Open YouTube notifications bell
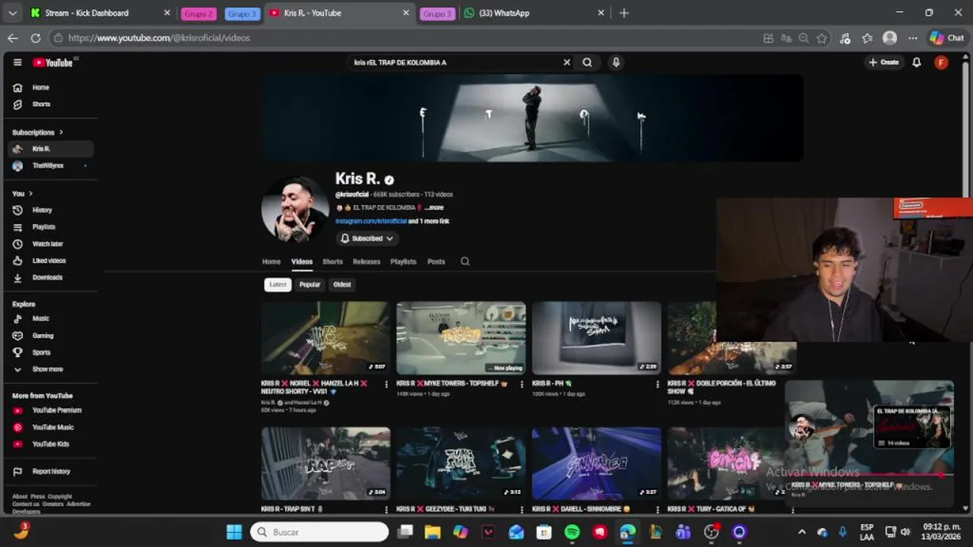This screenshot has width=973, height=547. click(x=917, y=62)
